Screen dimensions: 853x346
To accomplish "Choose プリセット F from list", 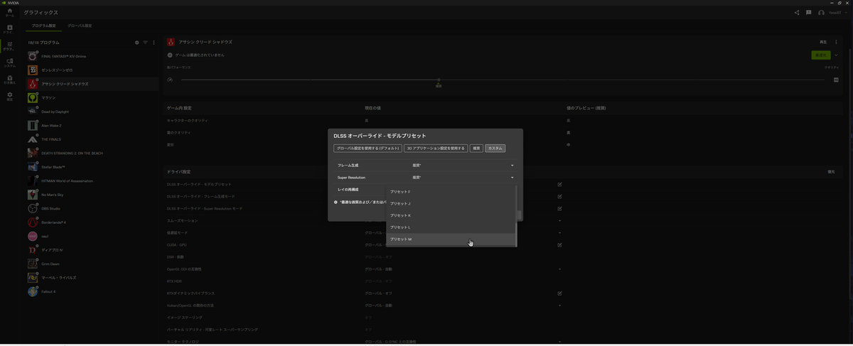I will click(x=451, y=192).
